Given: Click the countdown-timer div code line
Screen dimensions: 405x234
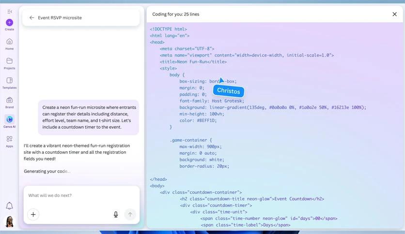Looking at the screenshot, I should [x=216, y=205].
